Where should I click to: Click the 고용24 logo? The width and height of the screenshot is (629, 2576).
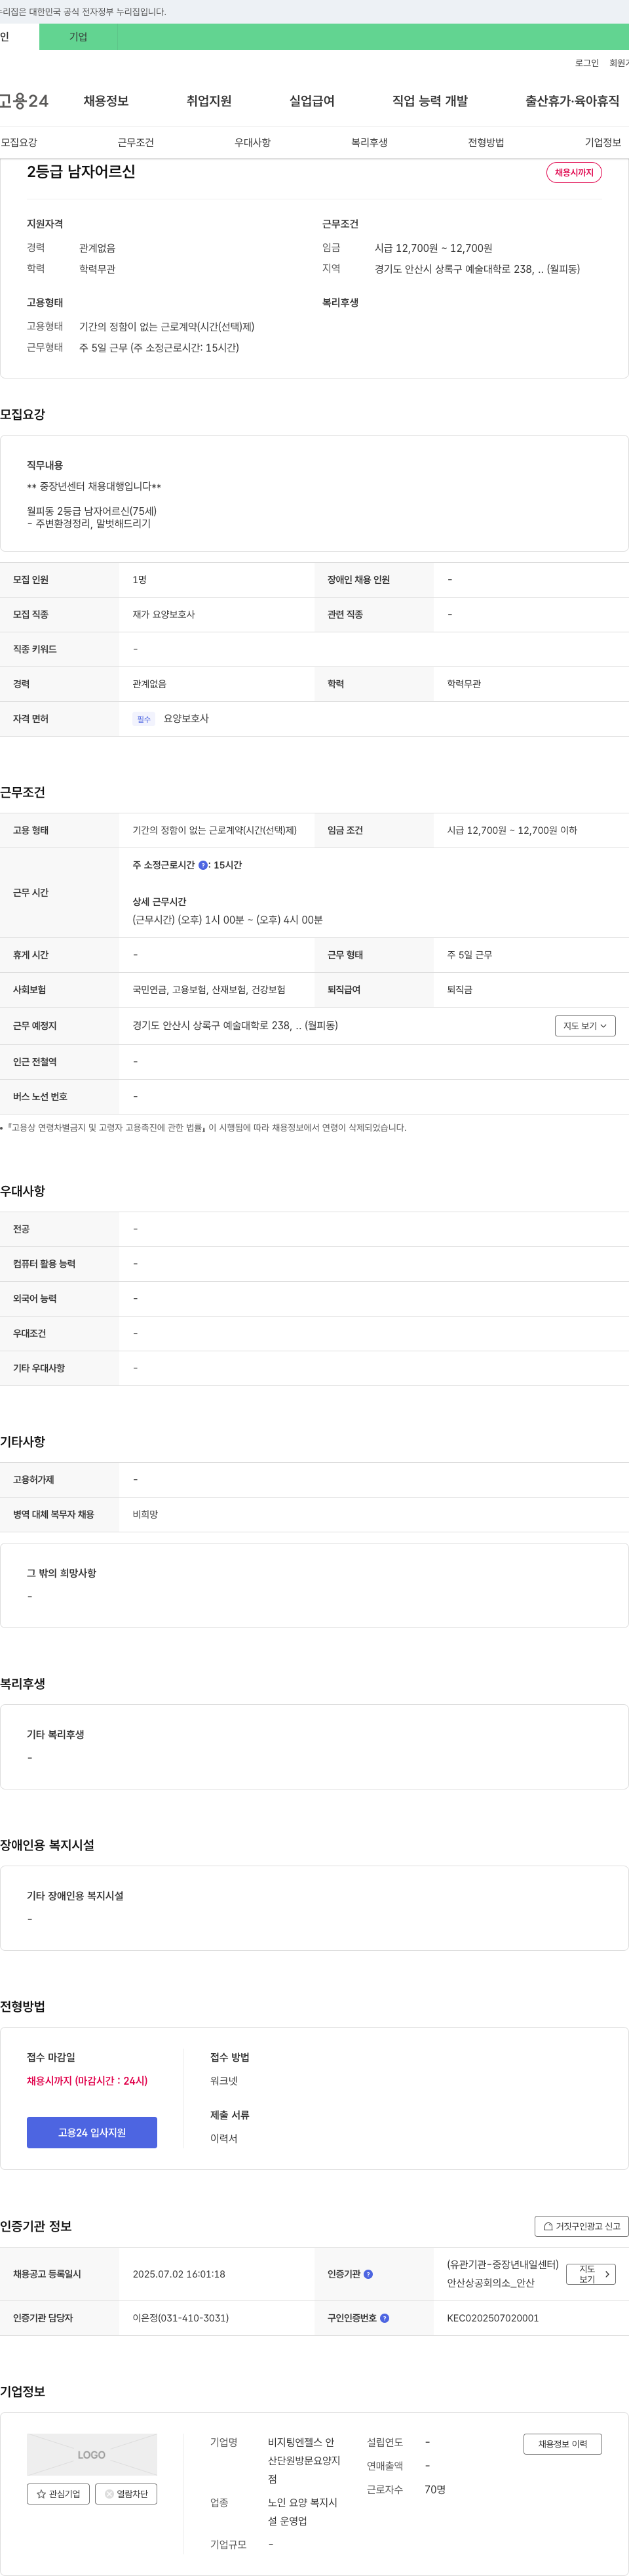click(24, 101)
